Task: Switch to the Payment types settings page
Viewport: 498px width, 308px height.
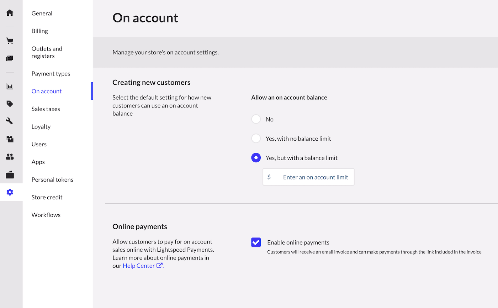Action: tap(51, 73)
